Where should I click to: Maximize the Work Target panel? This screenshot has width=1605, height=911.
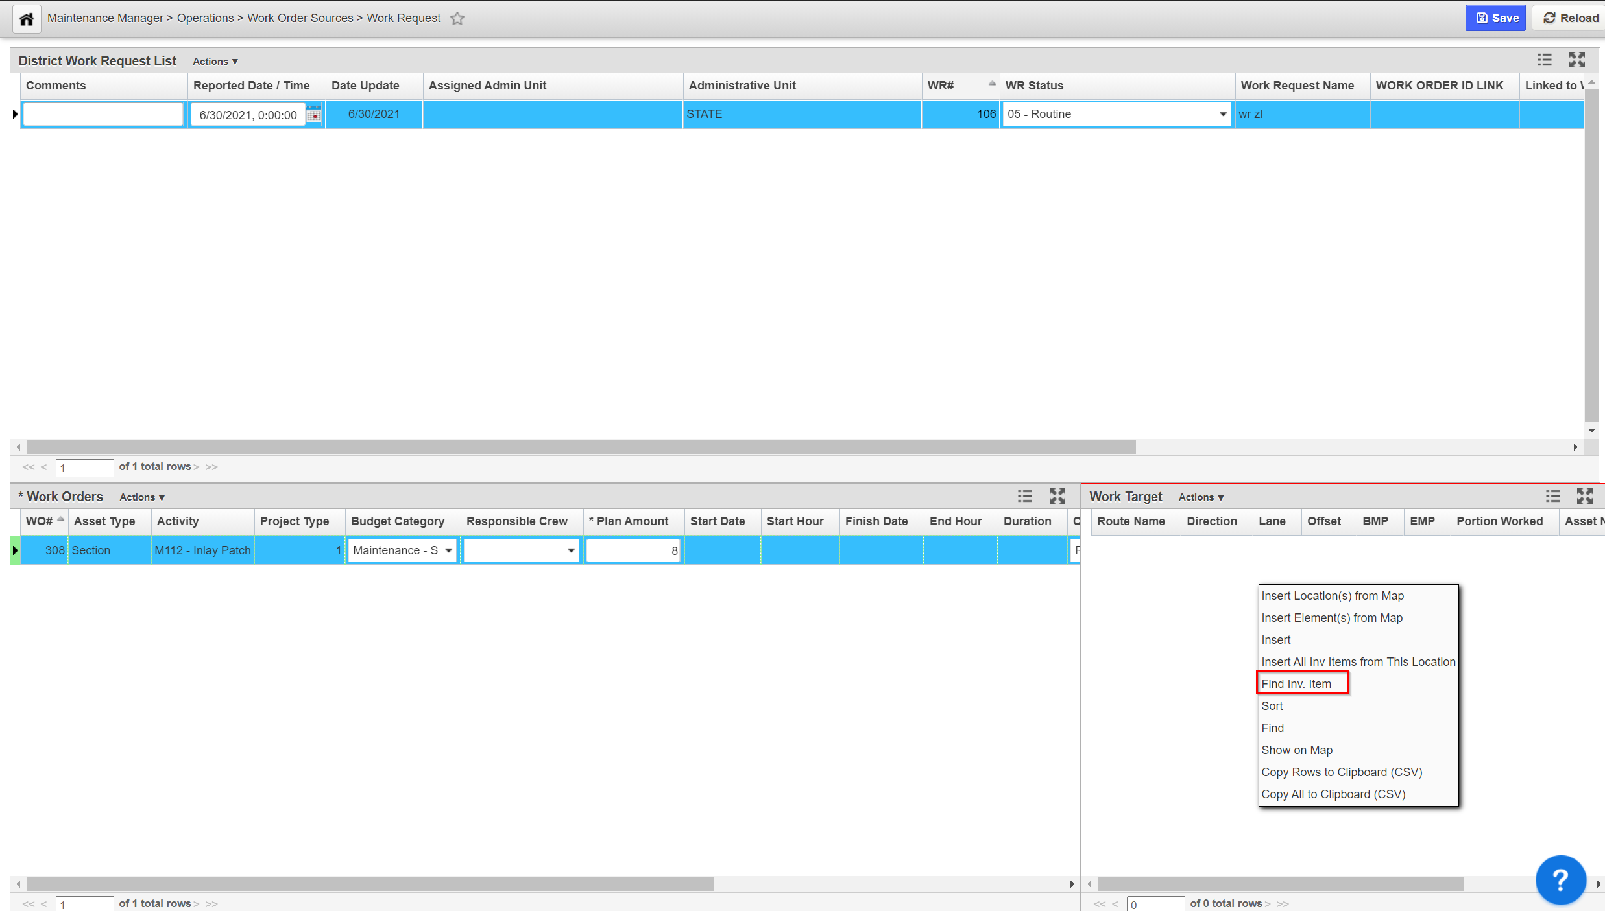point(1584,497)
